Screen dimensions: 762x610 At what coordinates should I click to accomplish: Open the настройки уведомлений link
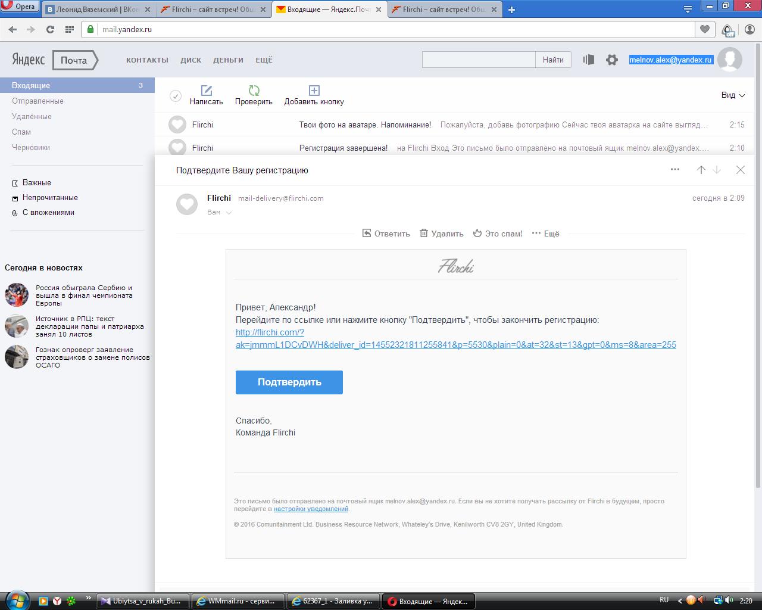coord(311,509)
